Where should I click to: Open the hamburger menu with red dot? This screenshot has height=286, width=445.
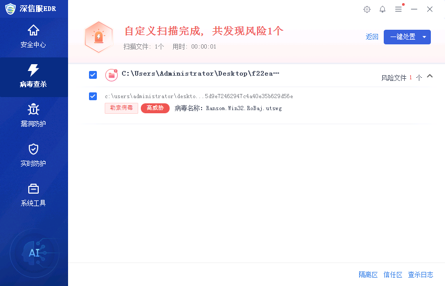398,9
